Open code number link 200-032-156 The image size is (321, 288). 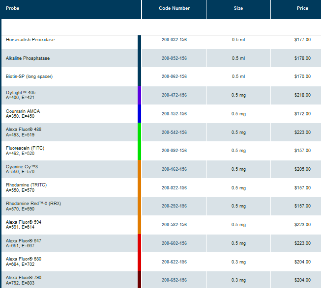pyautogui.click(x=174, y=40)
